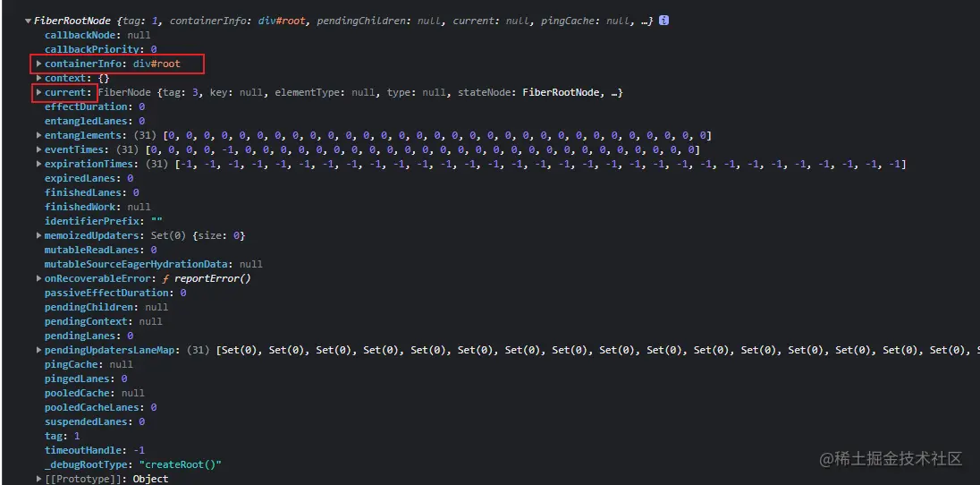Select the pingedLanes property row
Screen dimensions: 980x485
point(86,379)
